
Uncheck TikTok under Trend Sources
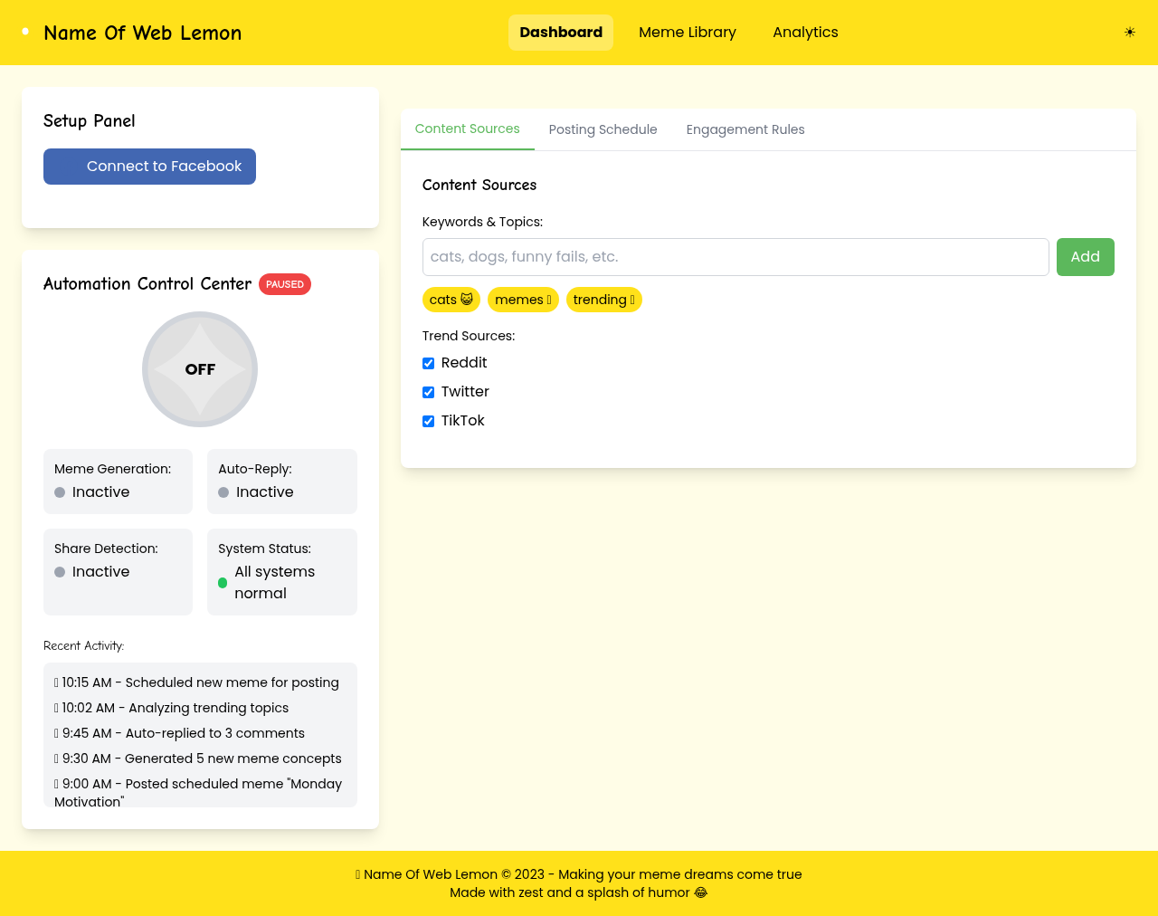[x=428, y=421]
